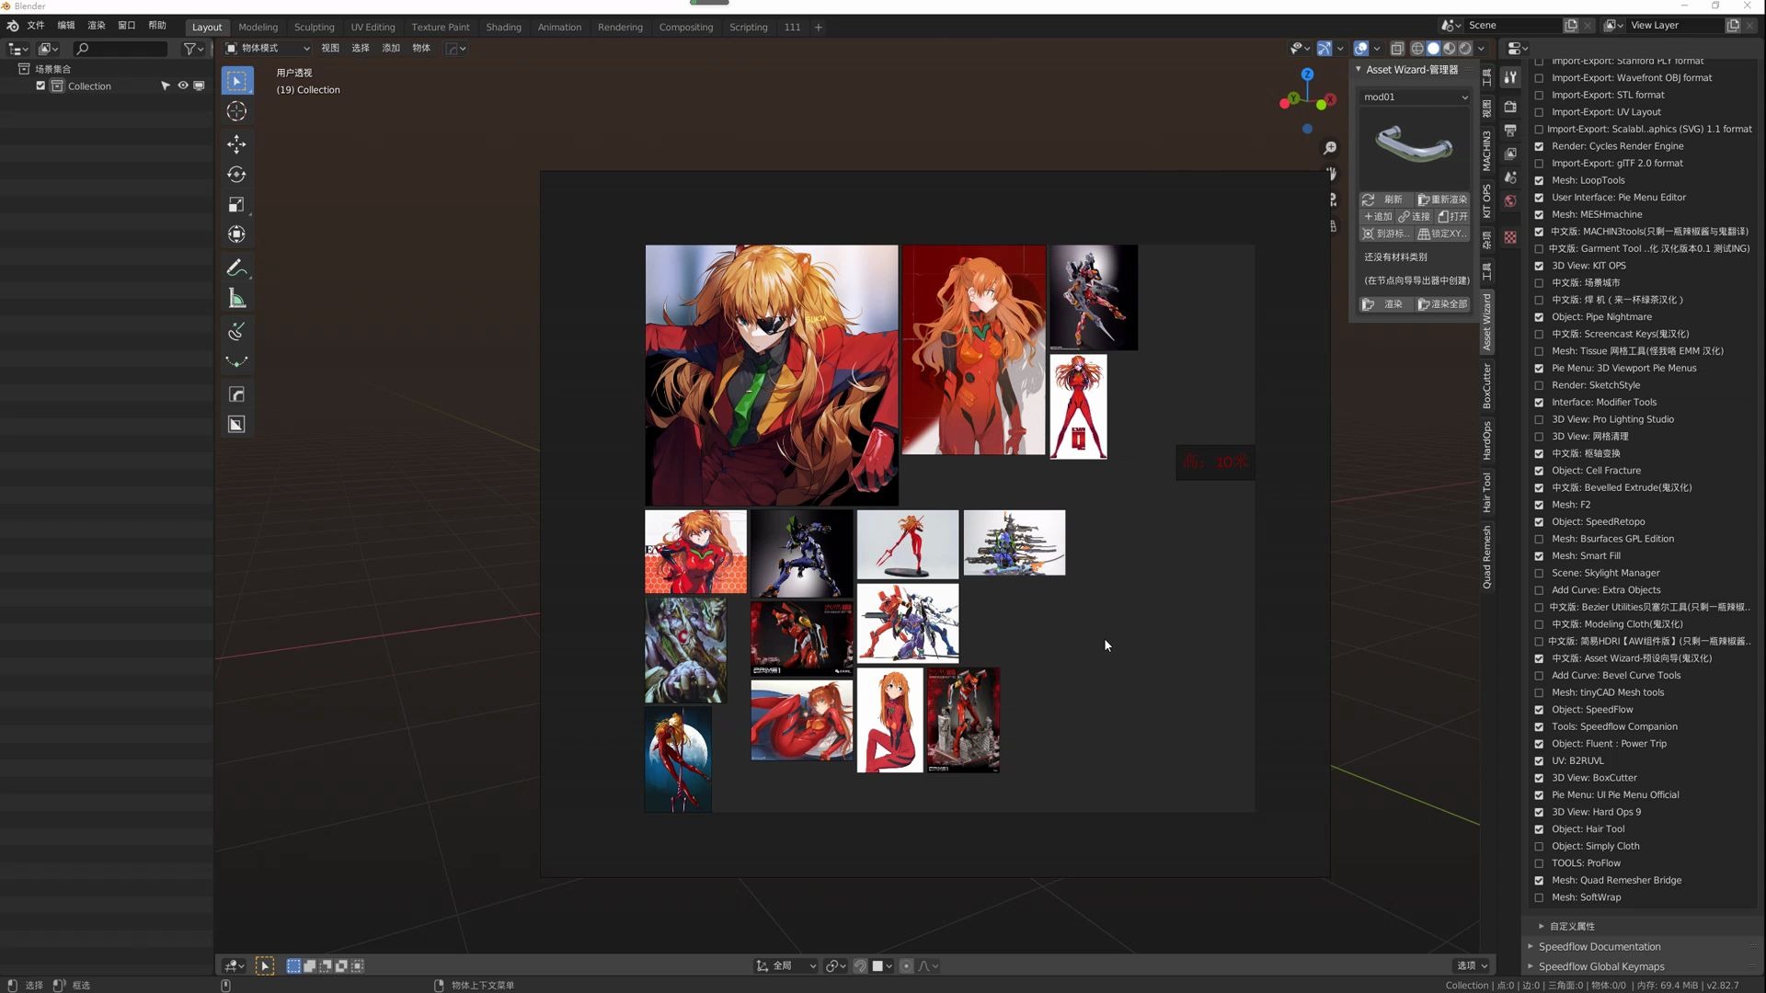Activate the Move tool
The width and height of the screenshot is (1766, 993).
point(236,143)
